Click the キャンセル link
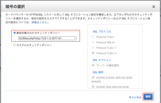The image size is (161, 103). pyautogui.click(x=135, y=97)
